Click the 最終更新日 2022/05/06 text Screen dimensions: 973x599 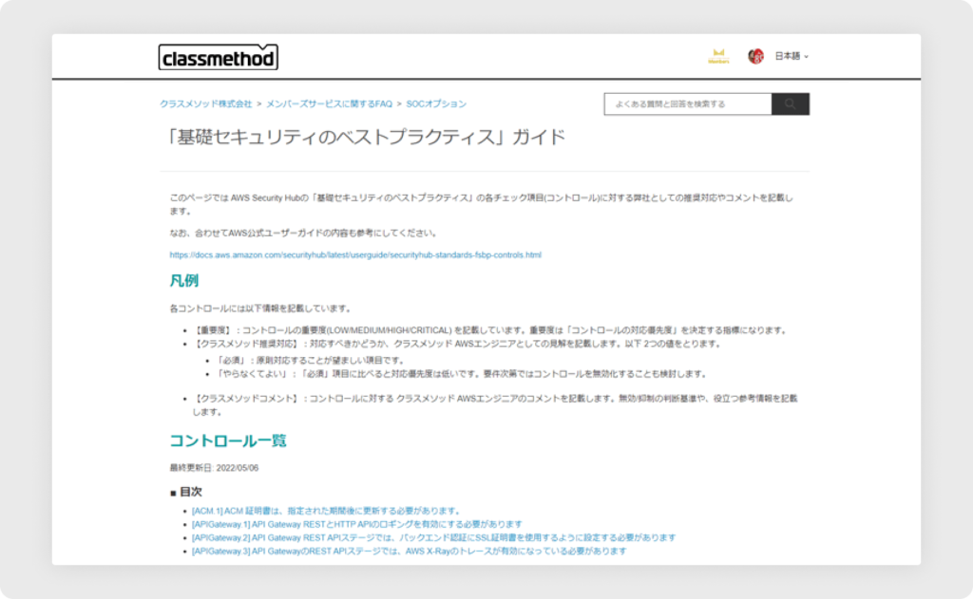pos(213,467)
